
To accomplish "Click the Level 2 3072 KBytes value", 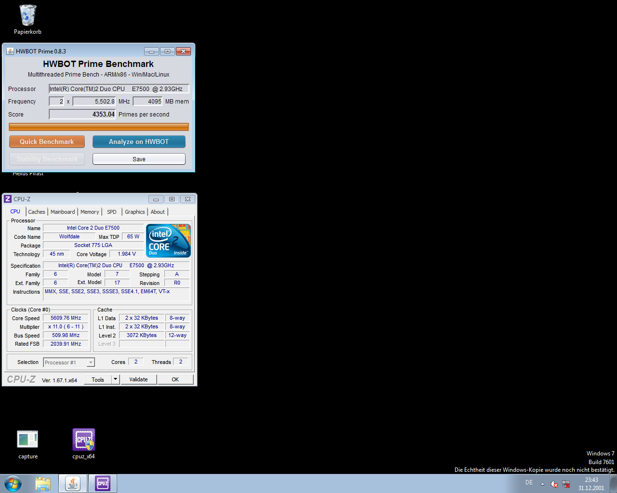I will click(142, 335).
